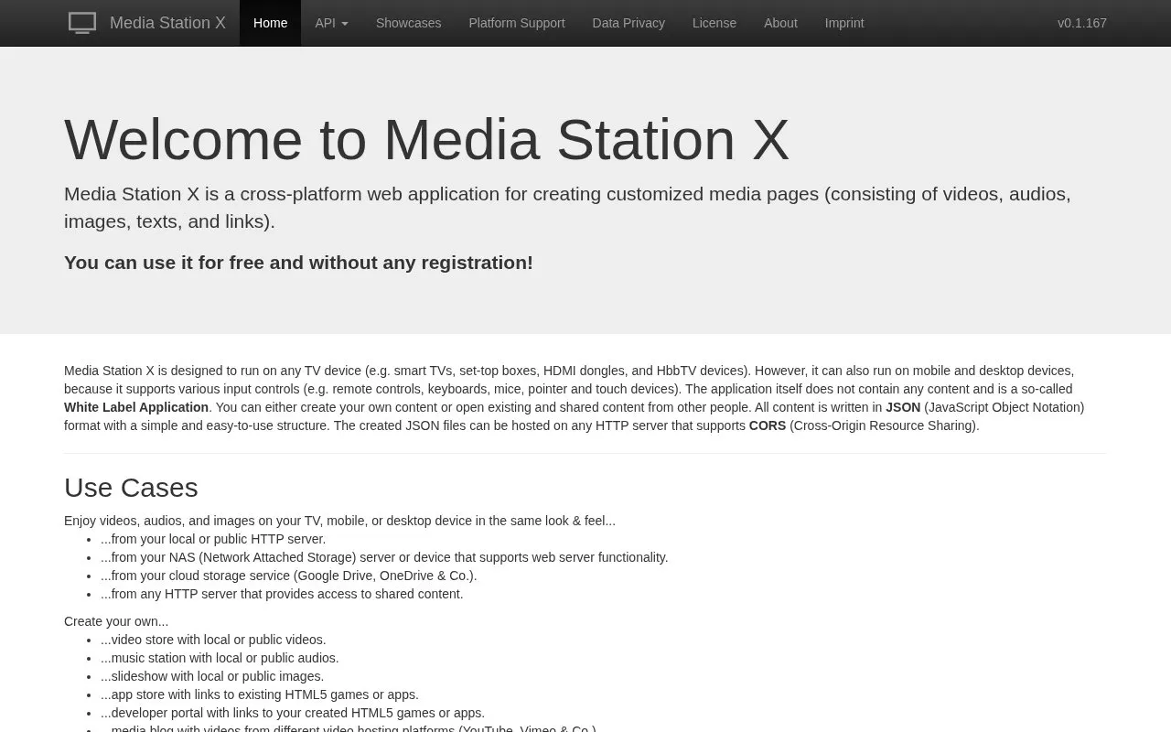Click the free without registration statement
The width and height of the screenshot is (1171, 732).
pos(298,263)
